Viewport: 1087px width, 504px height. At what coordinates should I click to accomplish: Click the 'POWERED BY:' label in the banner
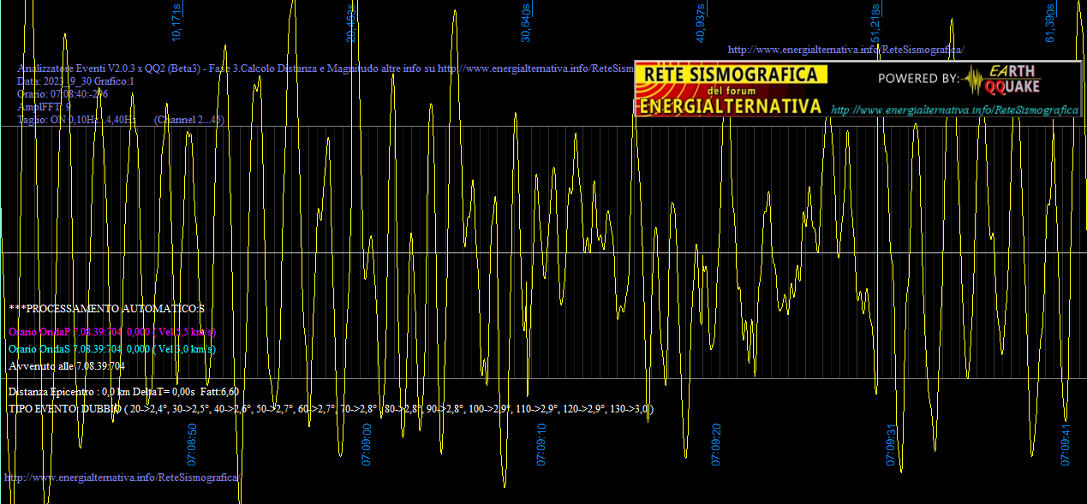tap(918, 79)
